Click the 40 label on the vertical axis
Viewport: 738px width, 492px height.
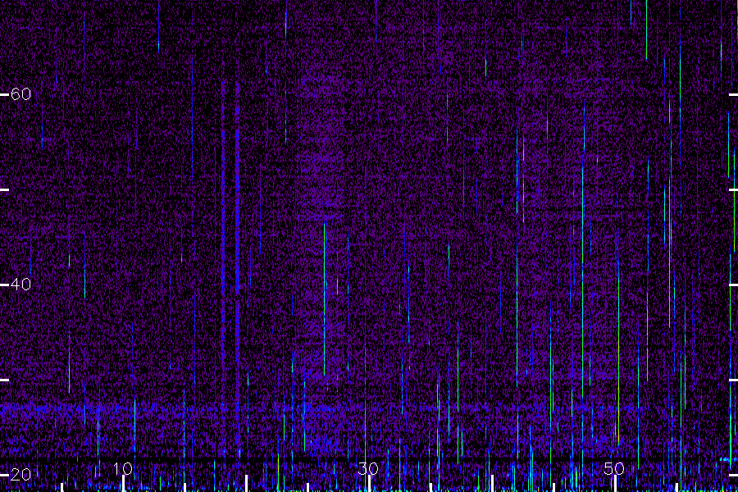pyautogui.click(x=20, y=285)
